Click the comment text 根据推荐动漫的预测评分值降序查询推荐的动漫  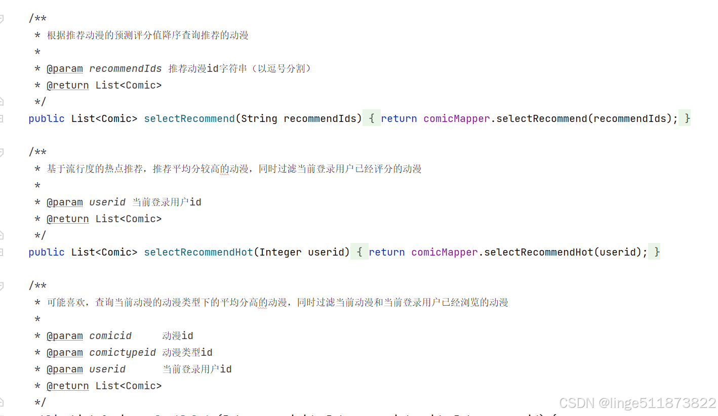[148, 35]
